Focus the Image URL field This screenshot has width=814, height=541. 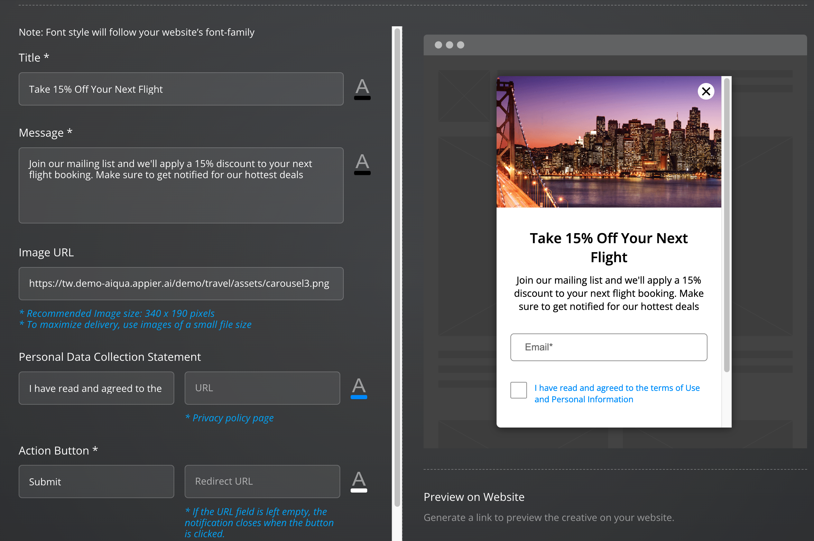pyautogui.click(x=181, y=284)
